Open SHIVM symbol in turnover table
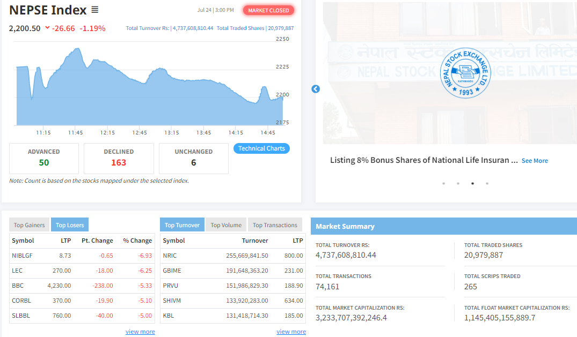This screenshot has height=337, width=577. click(172, 301)
